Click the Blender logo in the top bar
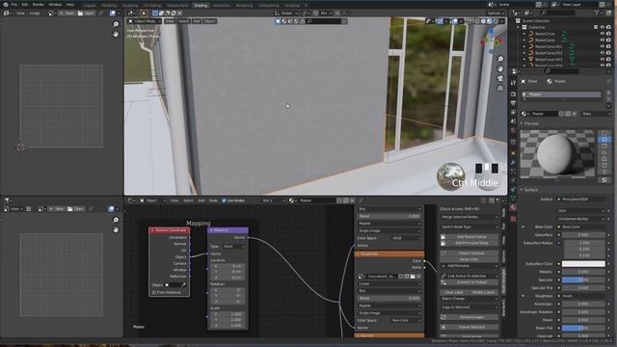Image resolution: width=617 pixels, height=347 pixels. pos(5,4)
